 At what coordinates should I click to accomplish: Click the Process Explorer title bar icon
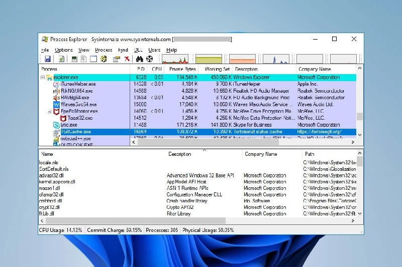pyautogui.click(x=45, y=39)
